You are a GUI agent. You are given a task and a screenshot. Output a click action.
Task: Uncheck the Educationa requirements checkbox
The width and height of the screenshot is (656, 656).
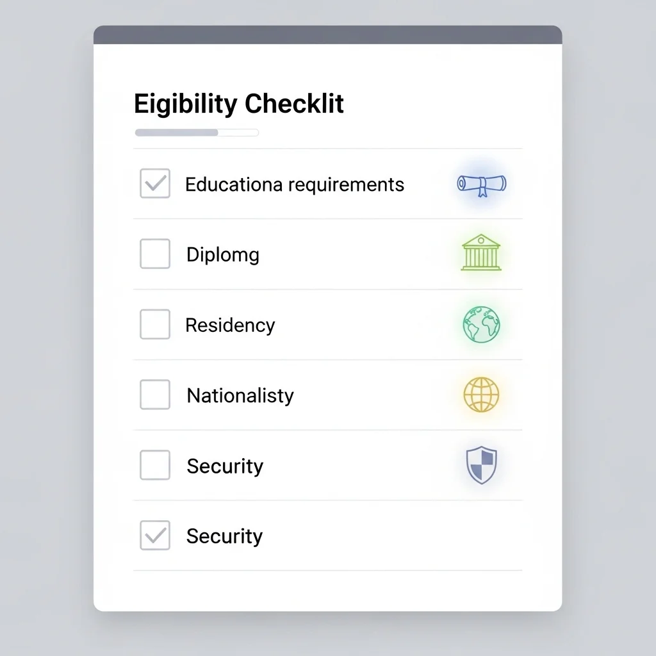(155, 184)
